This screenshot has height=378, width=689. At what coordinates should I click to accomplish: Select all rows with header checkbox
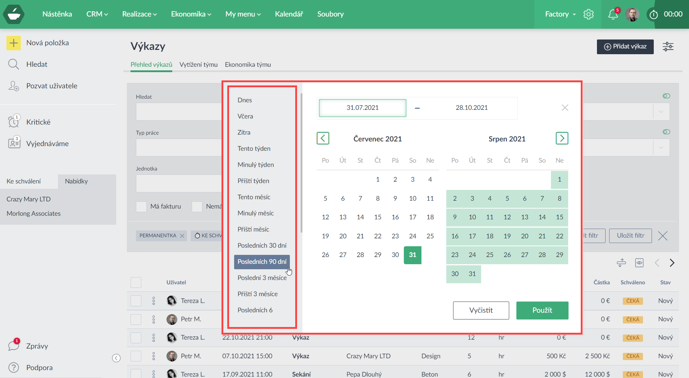[136, 283]
